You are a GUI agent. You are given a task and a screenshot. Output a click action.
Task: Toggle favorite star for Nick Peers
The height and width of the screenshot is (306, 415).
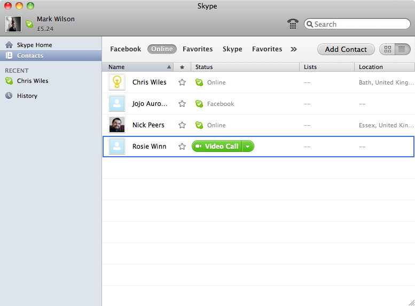point(182,125)
